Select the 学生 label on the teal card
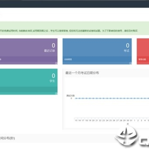The image size is (149, 149). tap(52, 81)
